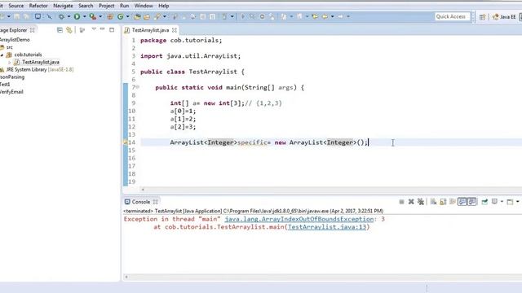Open the New Java Class dropdown arrow
522x293 pixels.
128,16
